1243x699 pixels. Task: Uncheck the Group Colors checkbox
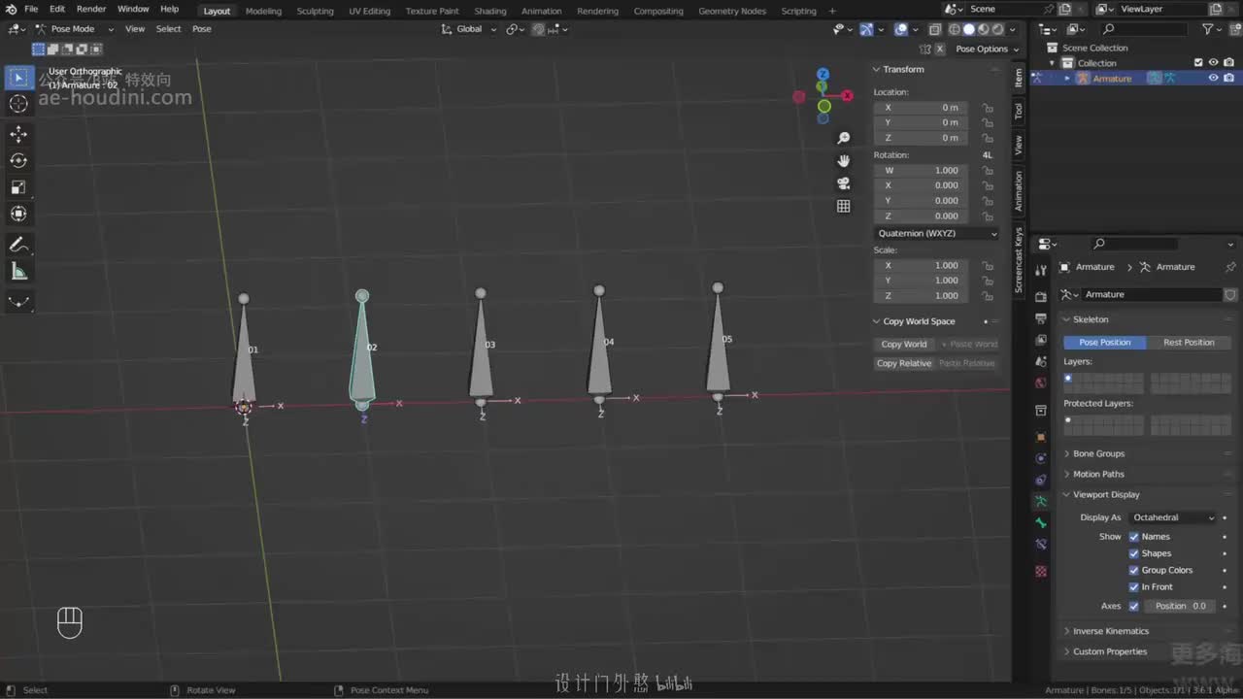tap(1133, 570)
